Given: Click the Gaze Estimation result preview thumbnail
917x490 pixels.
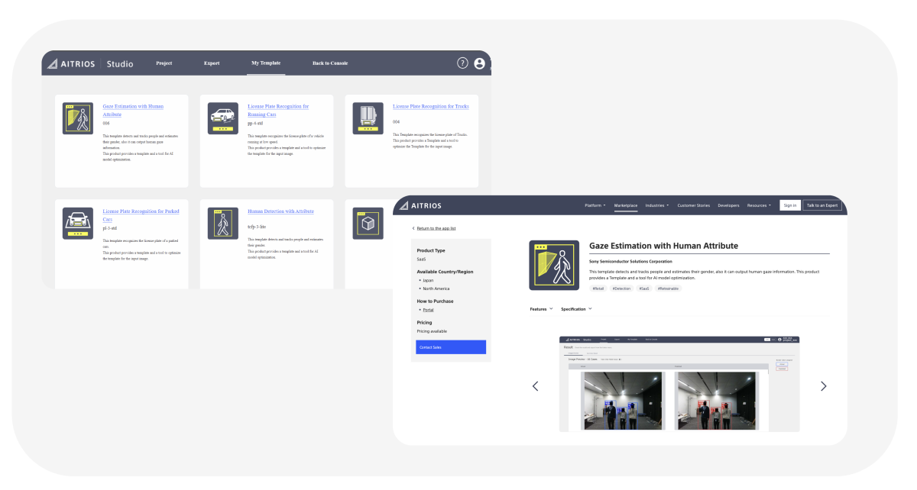Looking at the screenshot, I should pyautogui.click(x=679, y=383).
